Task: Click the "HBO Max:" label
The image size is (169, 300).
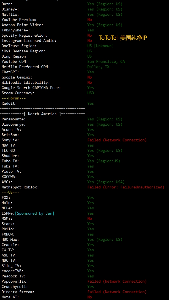Action: (x=10, y=239)
